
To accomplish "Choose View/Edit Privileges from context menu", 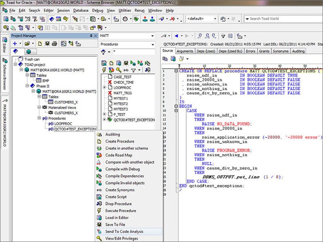I will click(129, 238).
